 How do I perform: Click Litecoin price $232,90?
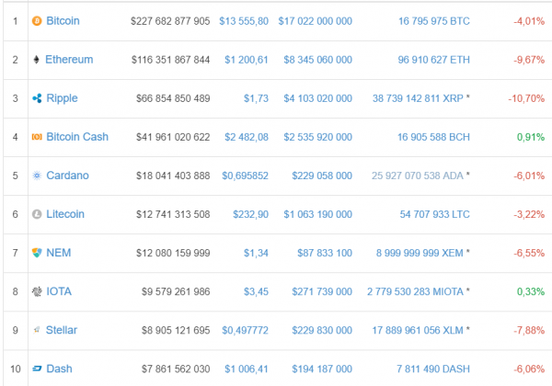coord(250,214)
